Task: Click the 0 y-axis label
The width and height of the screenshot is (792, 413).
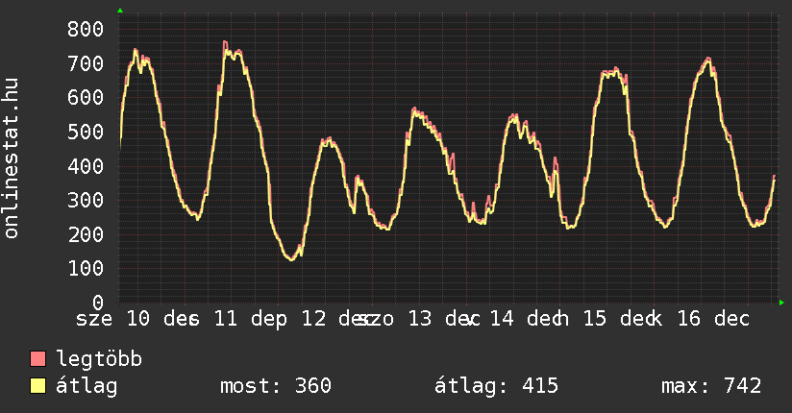Action: pyautogui.click(x=97, y=303)
